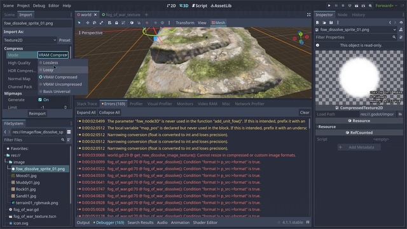This screenshot has width=407, height=229.
Task: Click the movie maker mode icon
Action: pyautogui.click(x=370, y=6)
